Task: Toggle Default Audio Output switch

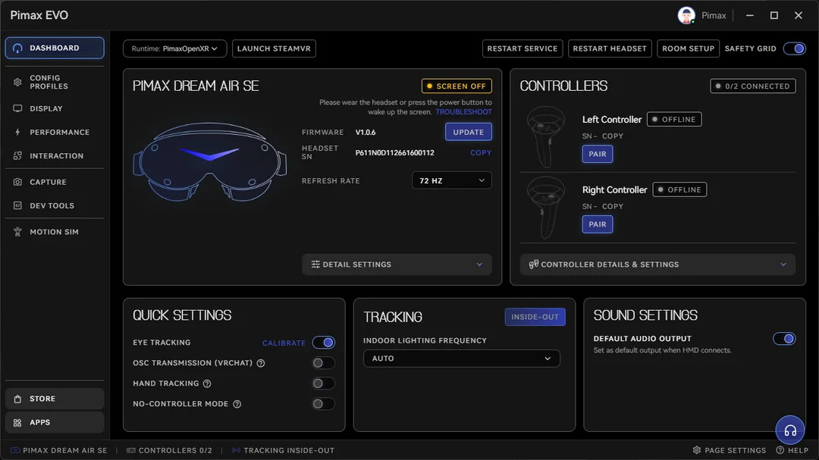Action: [784, 339]
